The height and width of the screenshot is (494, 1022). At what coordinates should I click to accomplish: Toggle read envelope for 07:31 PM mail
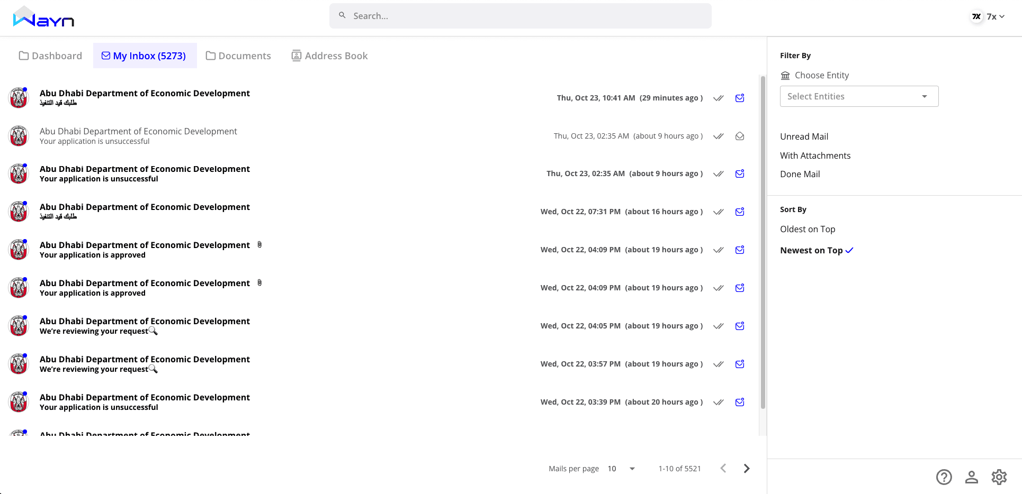(x=740, y=212)
